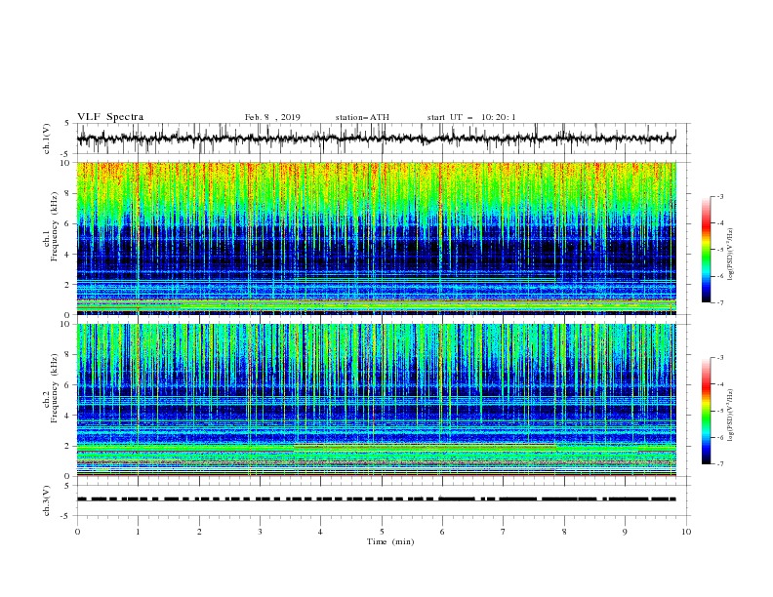This screenshot has height=597, width=773.
Task: Select the "Time (min)" x-axis label
Action: [x=390, y=541]
